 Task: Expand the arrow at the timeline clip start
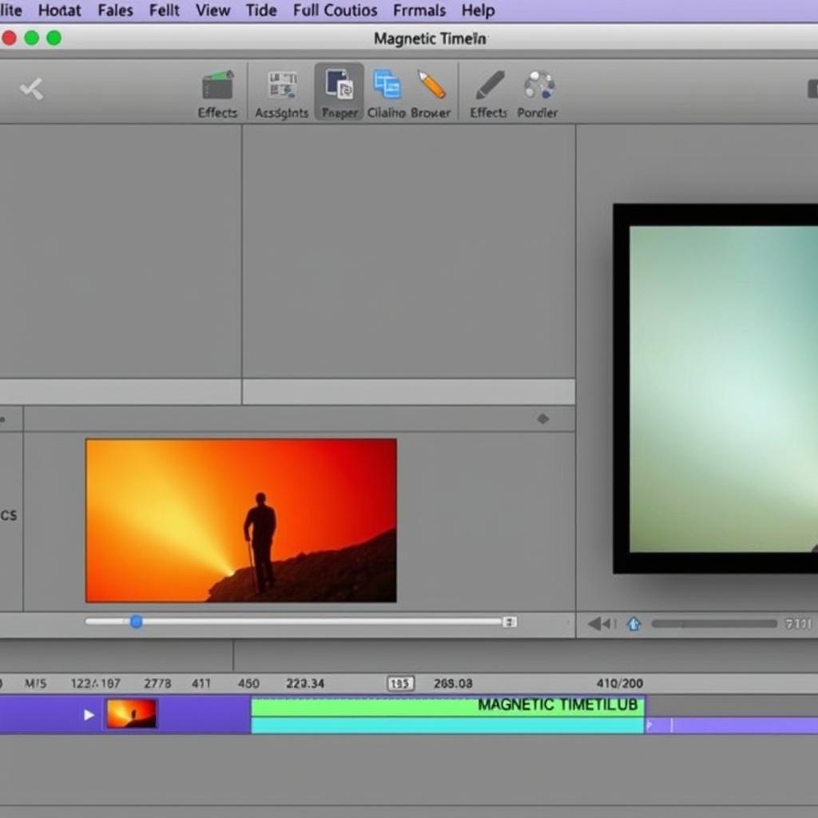tap(89, 715)
